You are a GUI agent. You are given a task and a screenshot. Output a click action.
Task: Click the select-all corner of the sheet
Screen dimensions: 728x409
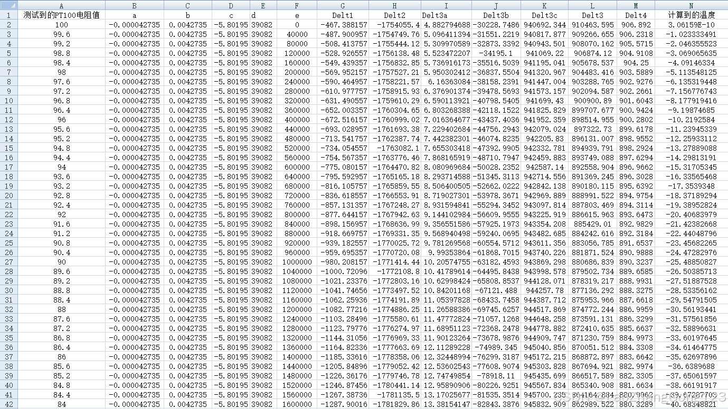(x=9, y=5)
